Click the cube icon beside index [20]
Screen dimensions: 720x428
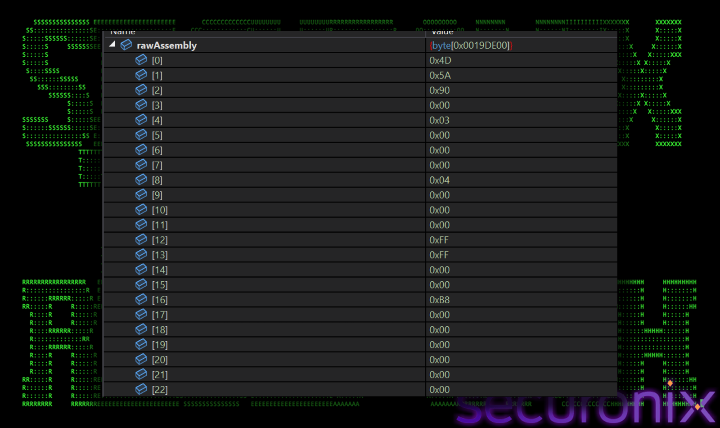(x=141, y=359)
